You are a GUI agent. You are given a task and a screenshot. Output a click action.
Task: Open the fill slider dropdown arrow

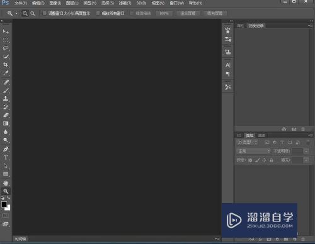(x=306, y=160)
